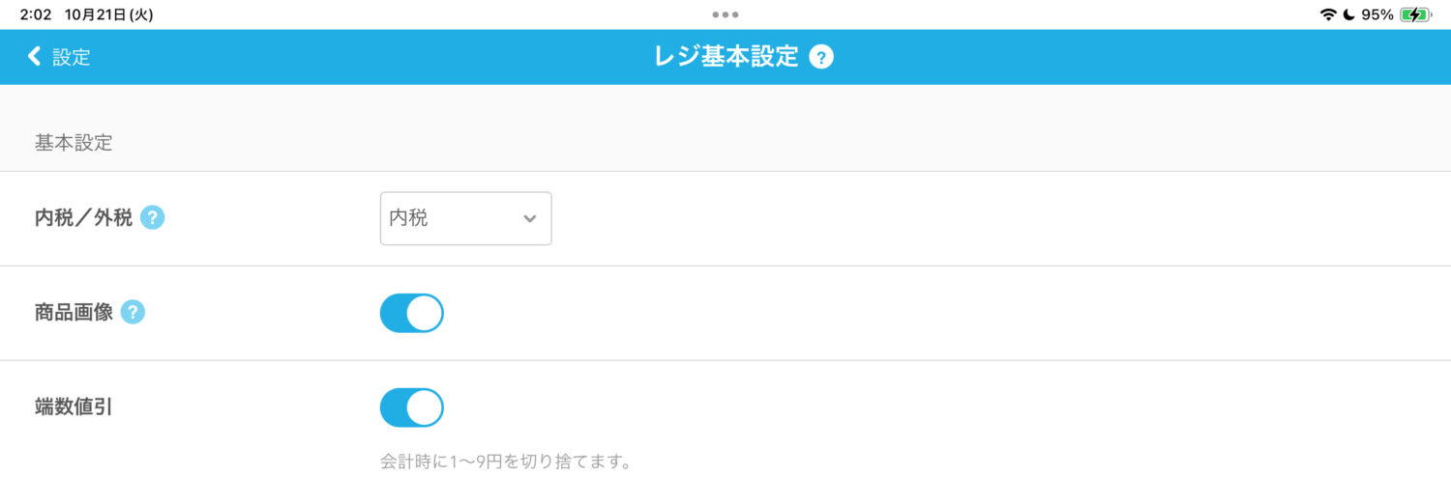
Task: Turn off the 端数値引 toggle
Action: point(412,407)
